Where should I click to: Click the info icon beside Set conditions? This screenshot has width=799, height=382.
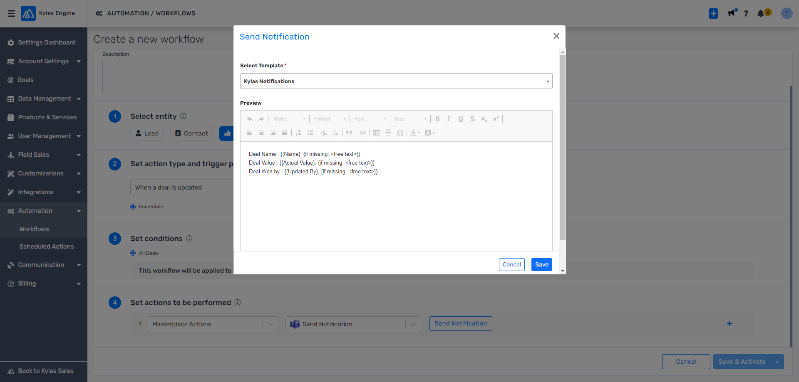tap(189, 238)
